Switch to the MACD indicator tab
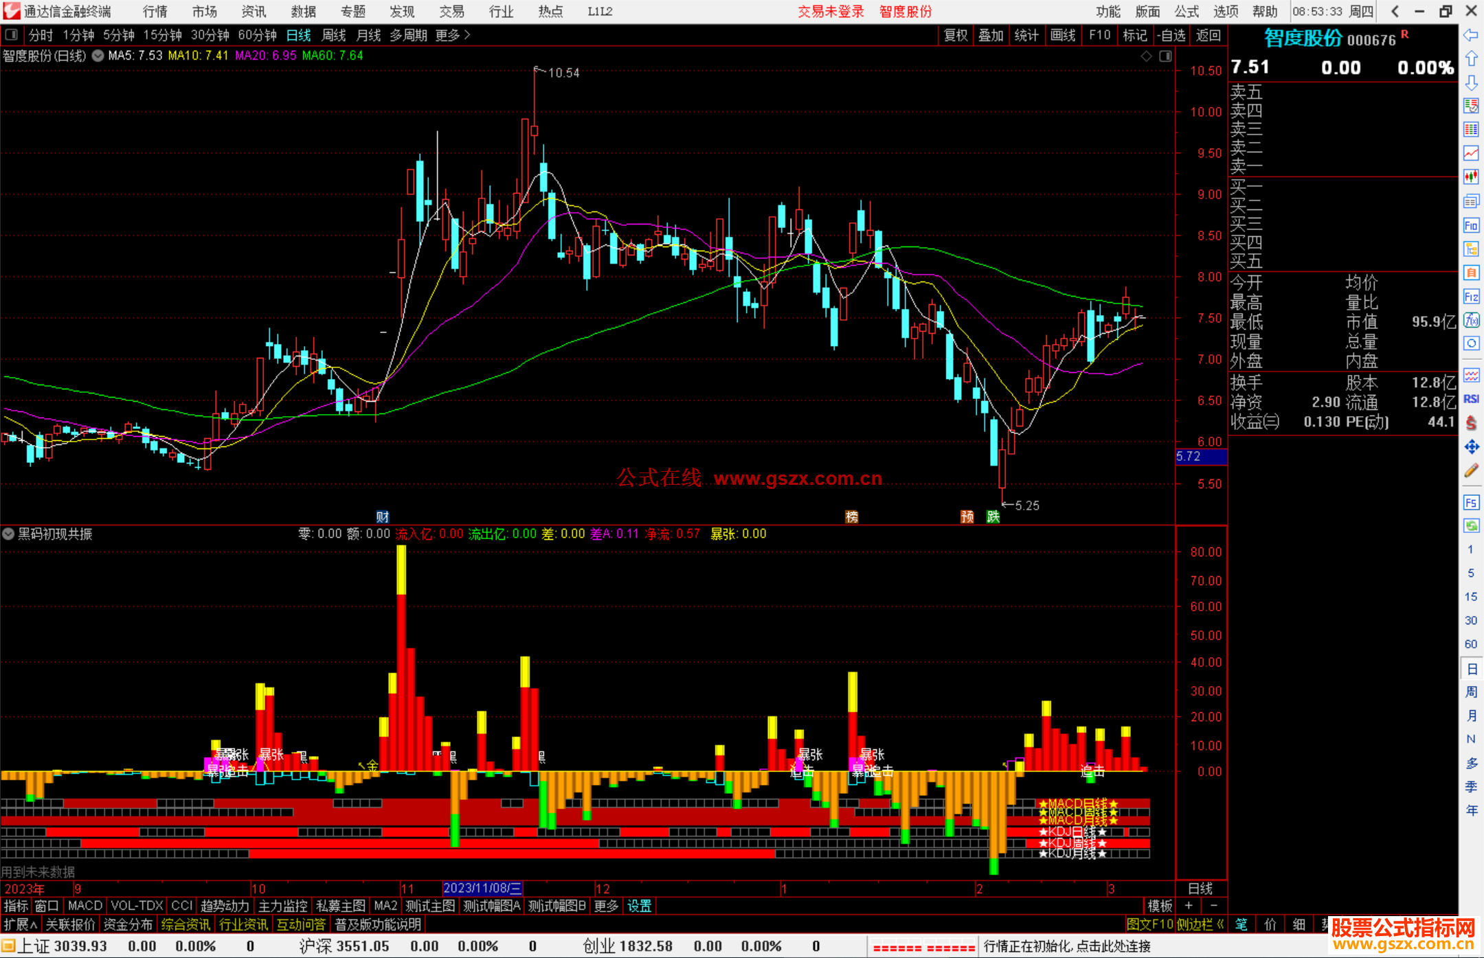 click(x=85, y=906)
